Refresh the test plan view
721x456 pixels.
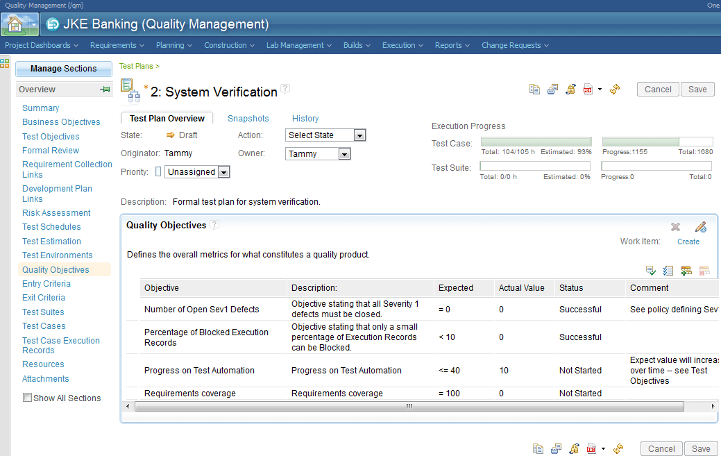point(615,89)
